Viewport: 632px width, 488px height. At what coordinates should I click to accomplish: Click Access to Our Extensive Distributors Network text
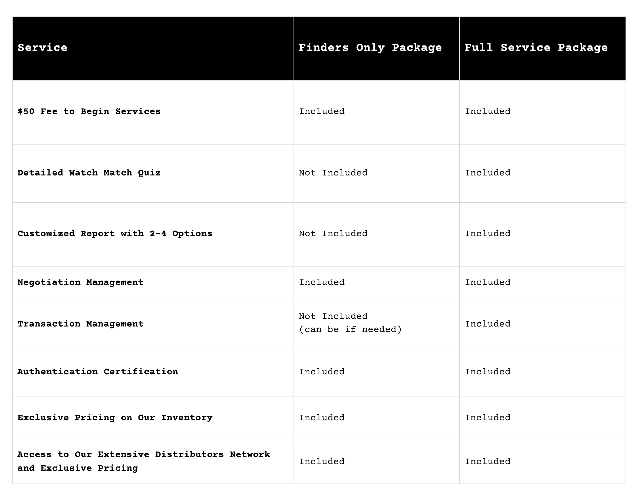point(144,454)
